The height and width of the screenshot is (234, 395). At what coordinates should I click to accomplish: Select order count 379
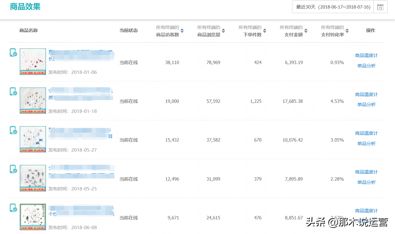(x=258, y=179)
